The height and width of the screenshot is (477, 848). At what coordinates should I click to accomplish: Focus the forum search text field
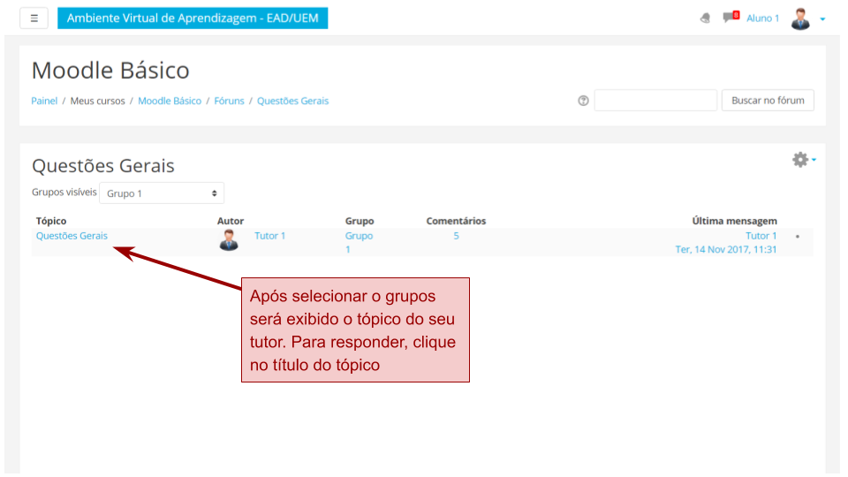(x=655, y=101)
